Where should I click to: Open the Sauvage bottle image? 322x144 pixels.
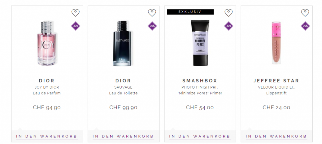pyautogui.click(x=123, y=44)
